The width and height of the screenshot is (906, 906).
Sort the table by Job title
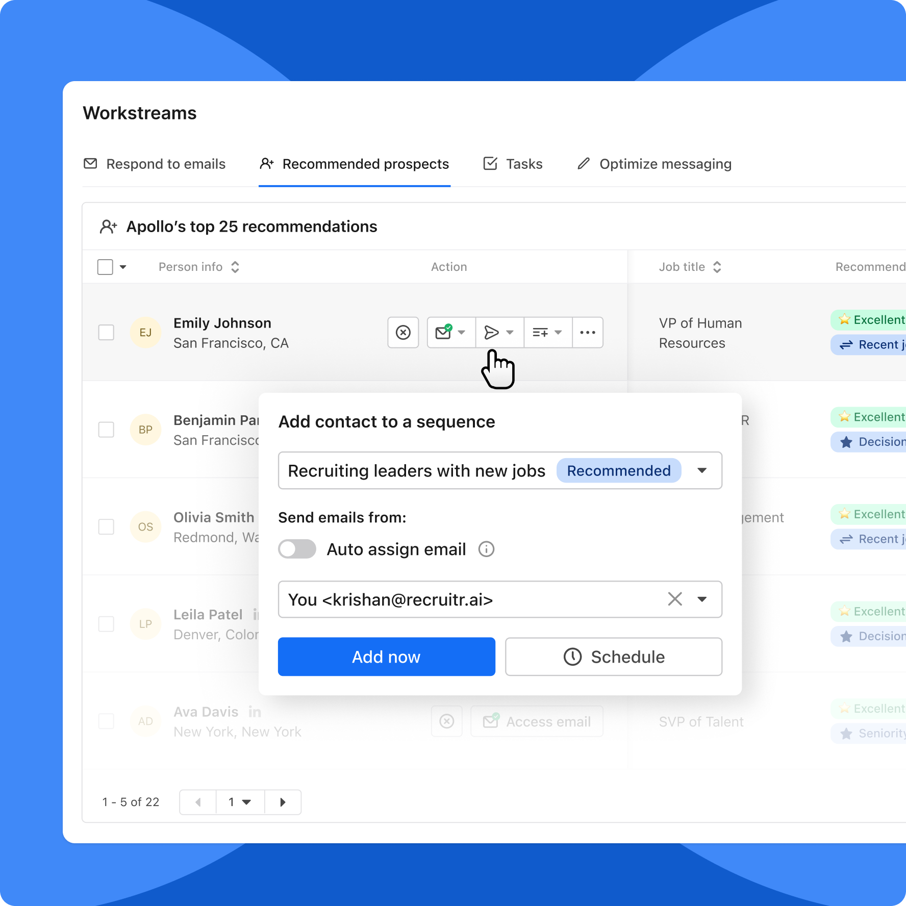tap(717, 266)
